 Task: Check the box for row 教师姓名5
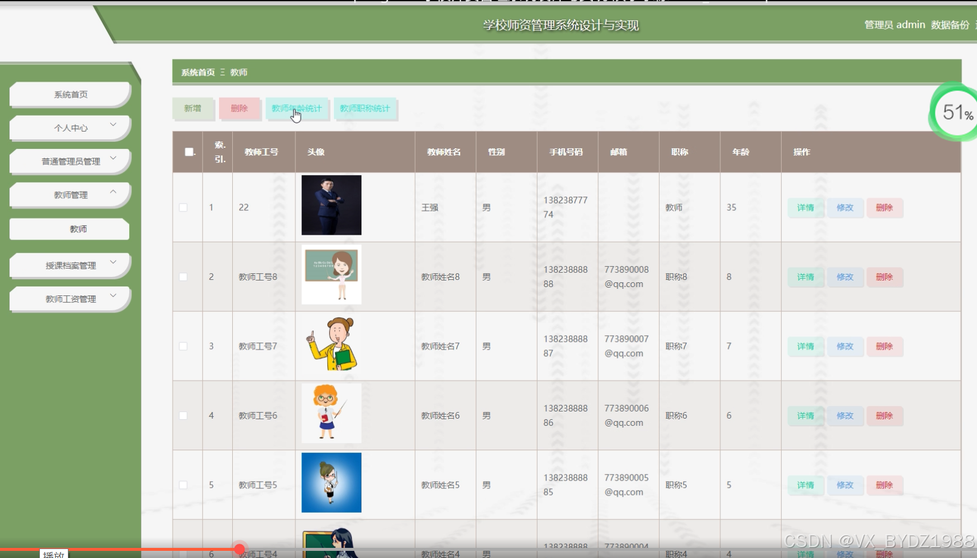coord(183,485)
